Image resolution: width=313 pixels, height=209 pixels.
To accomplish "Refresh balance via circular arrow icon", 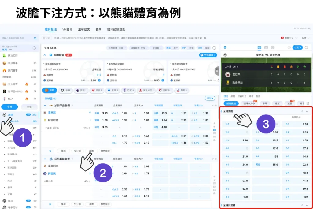I will [34, 48].
